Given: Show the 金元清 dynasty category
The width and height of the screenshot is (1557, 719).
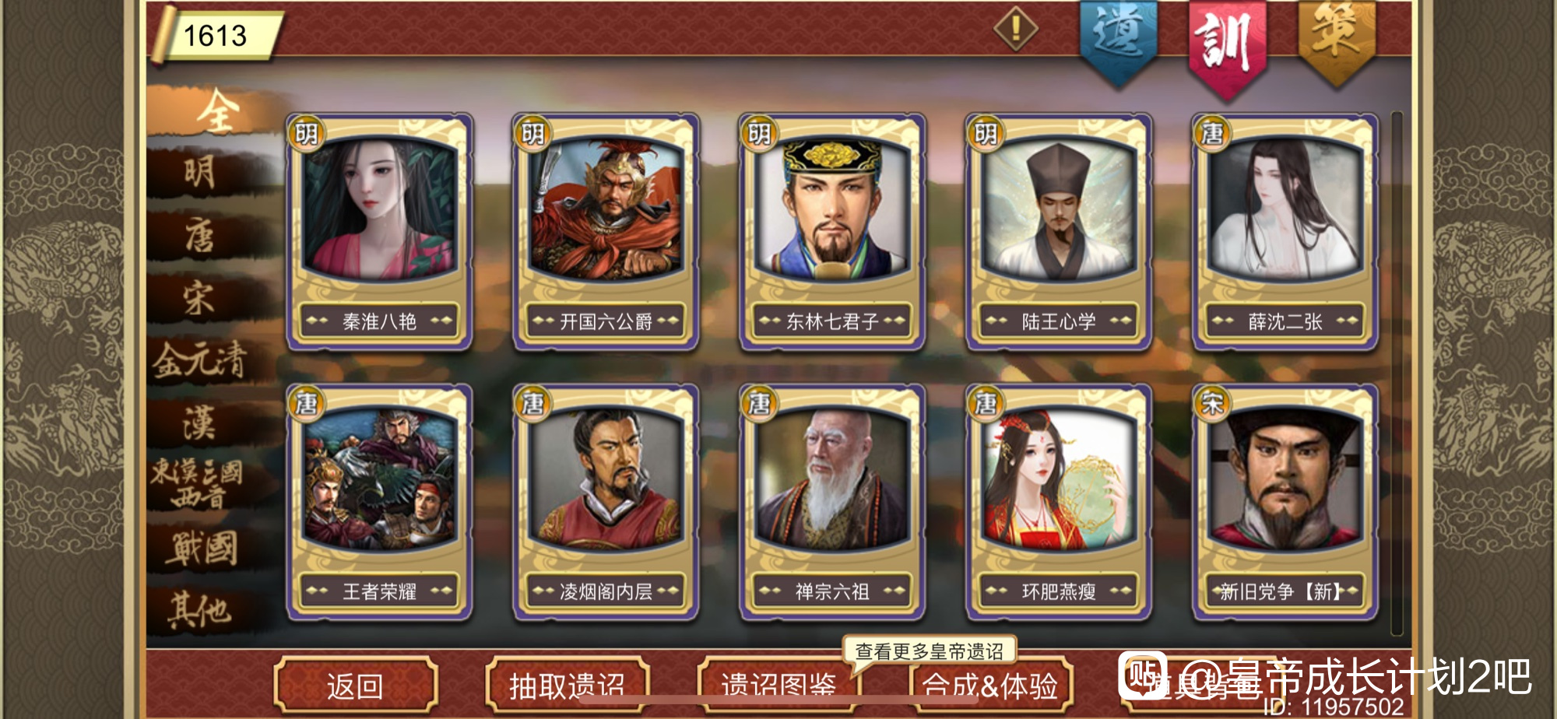Looking at the screenshot, I should [201, 361].
